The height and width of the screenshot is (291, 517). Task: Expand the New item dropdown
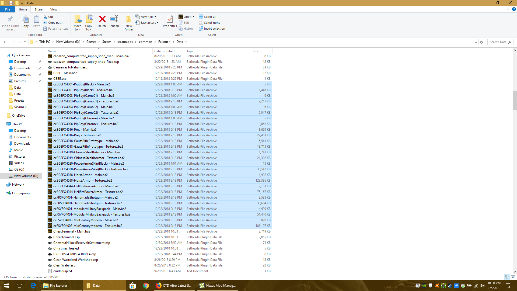point(146,16)
